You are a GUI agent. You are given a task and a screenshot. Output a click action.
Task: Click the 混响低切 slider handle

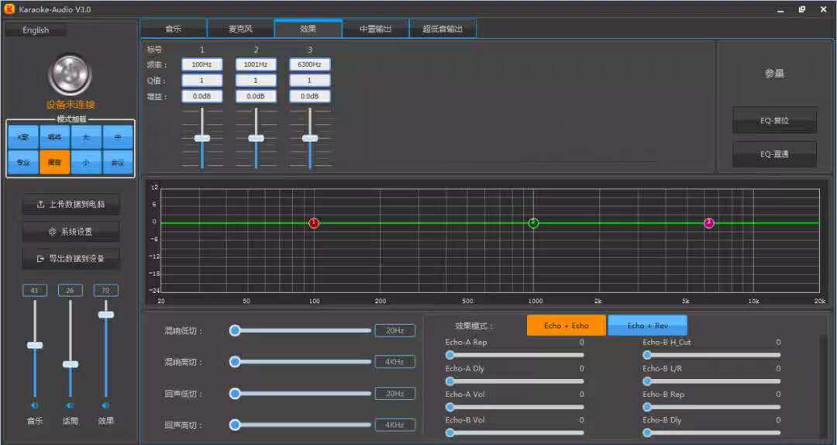click(234, 331)
